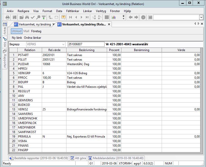
Task: Click rel.värde 20051231 cell
Action: tap(54, 60)
